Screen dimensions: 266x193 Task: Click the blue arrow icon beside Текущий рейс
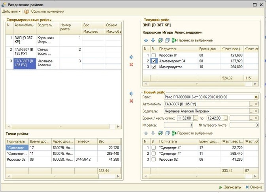[131, 57]
